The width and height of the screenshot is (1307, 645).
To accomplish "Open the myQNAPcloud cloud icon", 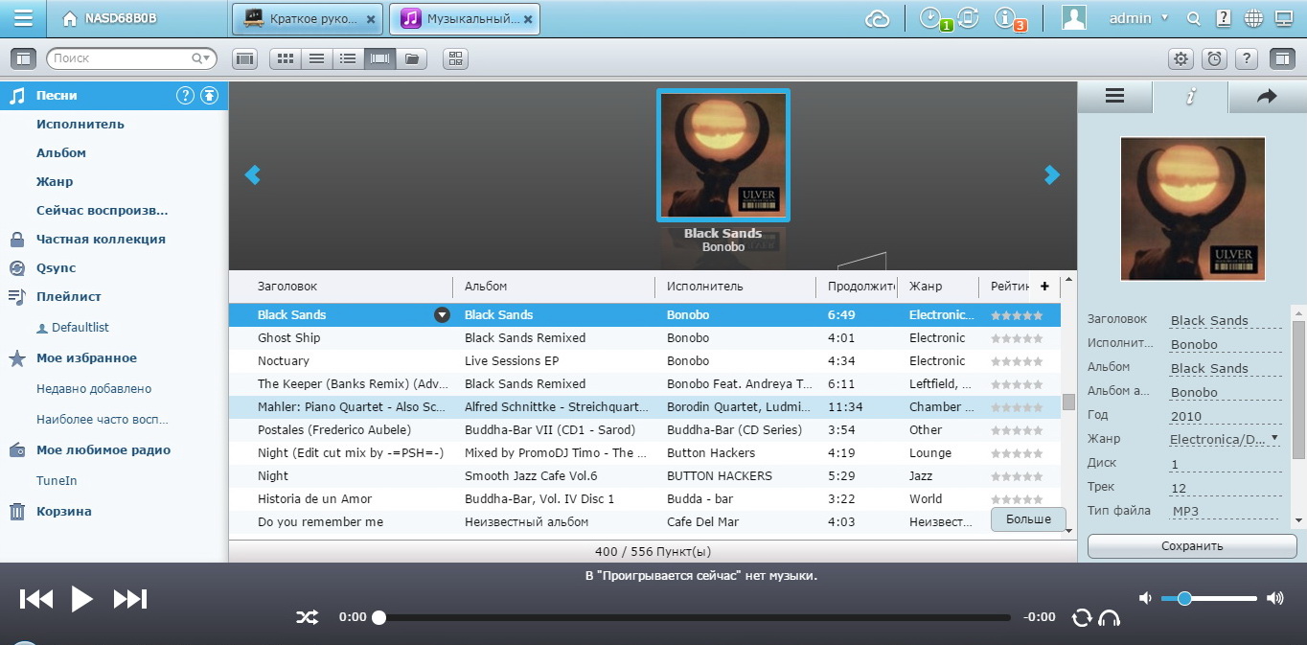I will pyautogui.click(x=878, y=18).
